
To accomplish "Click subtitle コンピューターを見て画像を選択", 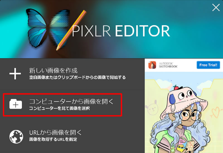I will [59, 108].
